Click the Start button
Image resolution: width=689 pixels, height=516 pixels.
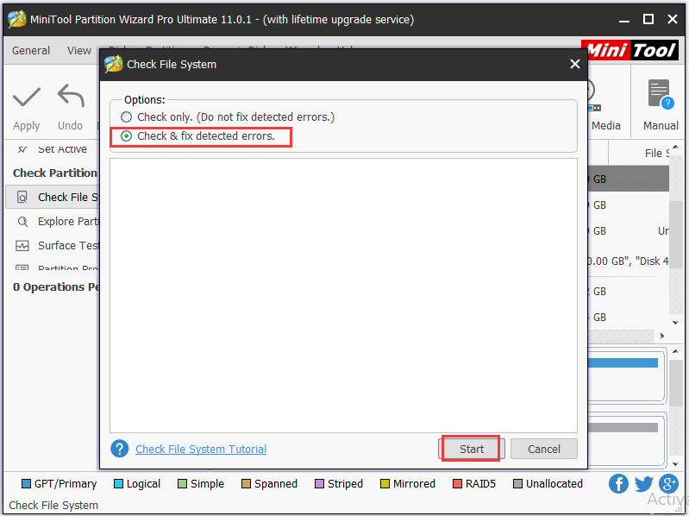(471, 449)
